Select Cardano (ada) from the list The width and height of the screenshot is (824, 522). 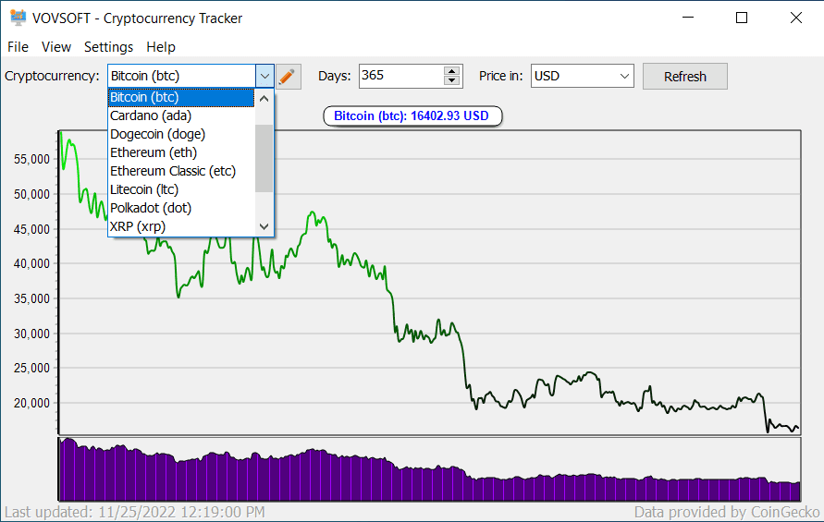181,116
